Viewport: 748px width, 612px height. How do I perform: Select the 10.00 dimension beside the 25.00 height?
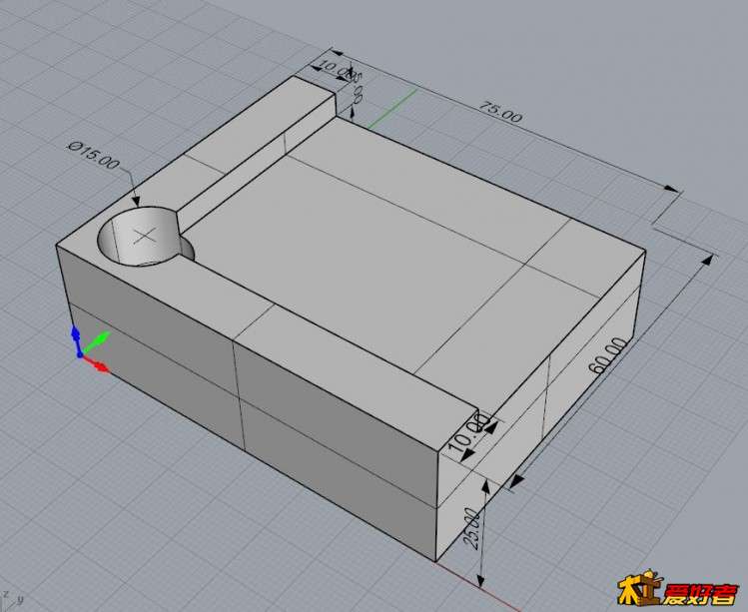469,433
